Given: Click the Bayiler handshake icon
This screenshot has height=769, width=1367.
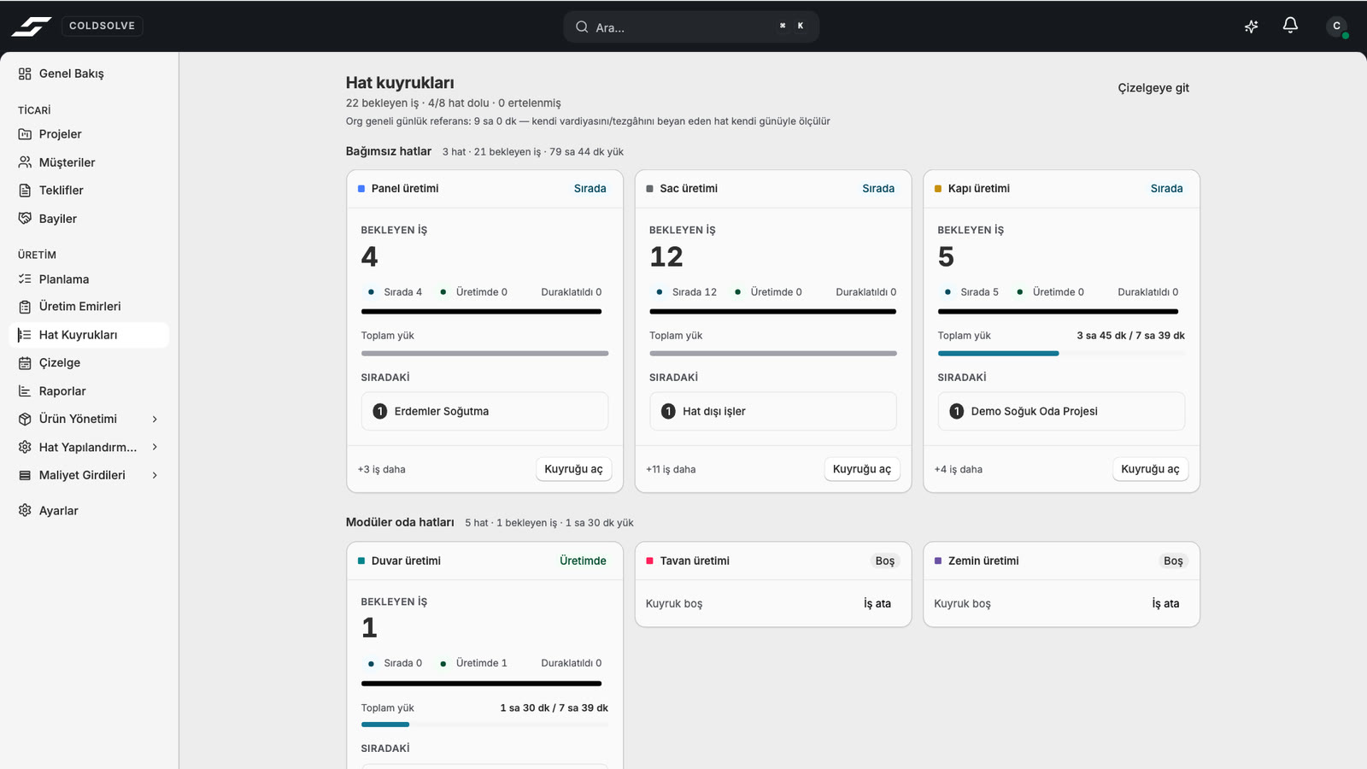Looking at the screenshot, I should pyautogui.click(x=25, y=219).
